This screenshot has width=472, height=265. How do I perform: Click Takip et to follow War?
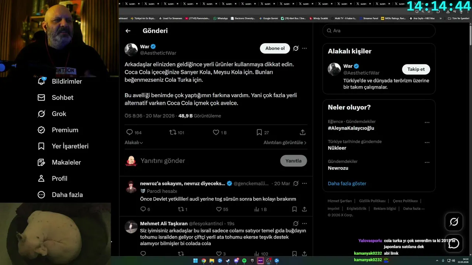tap(416, 69)
